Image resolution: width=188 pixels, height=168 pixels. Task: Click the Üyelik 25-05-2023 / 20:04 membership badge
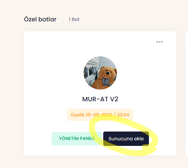coord(100,115)
